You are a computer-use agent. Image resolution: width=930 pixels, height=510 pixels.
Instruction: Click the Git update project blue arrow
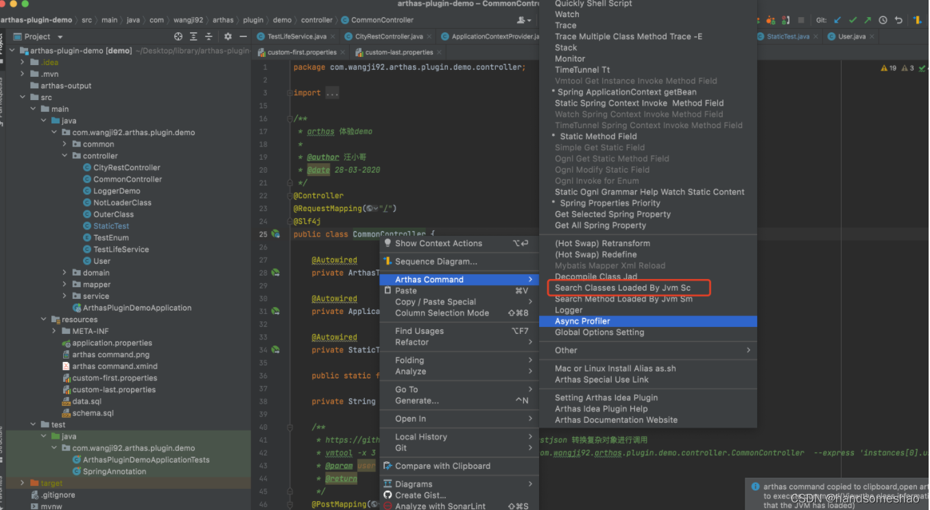(837, 20)
